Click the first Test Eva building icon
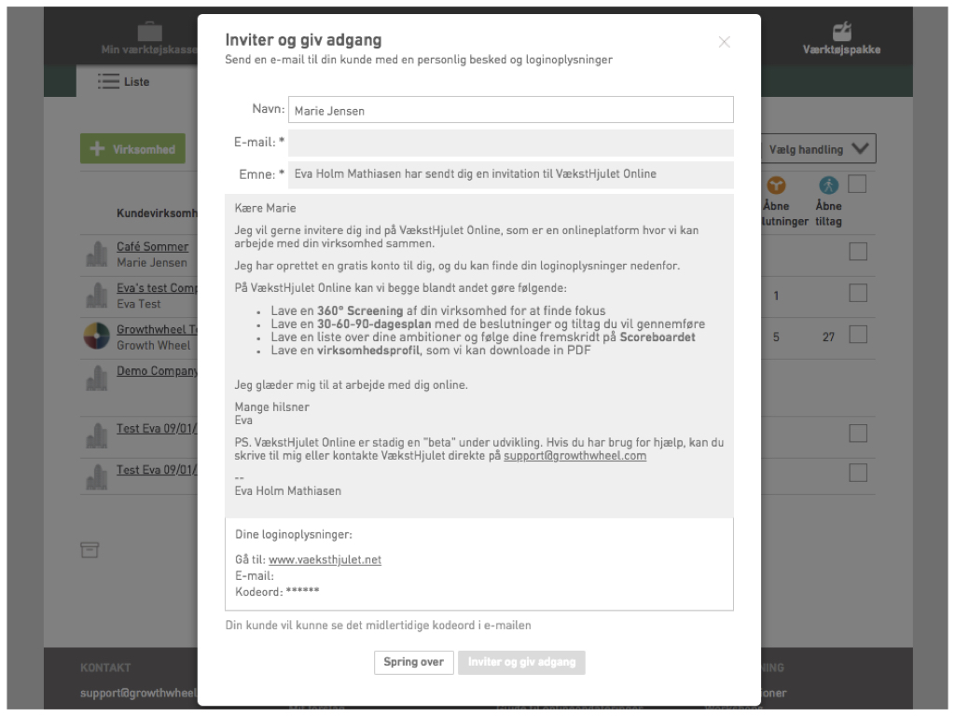 (96, 436)
